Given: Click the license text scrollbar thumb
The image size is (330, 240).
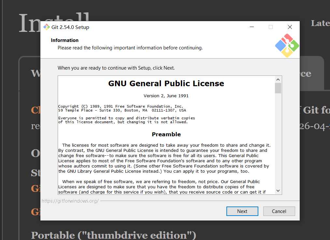Looking at the screenshot, I should coord(278,88).
